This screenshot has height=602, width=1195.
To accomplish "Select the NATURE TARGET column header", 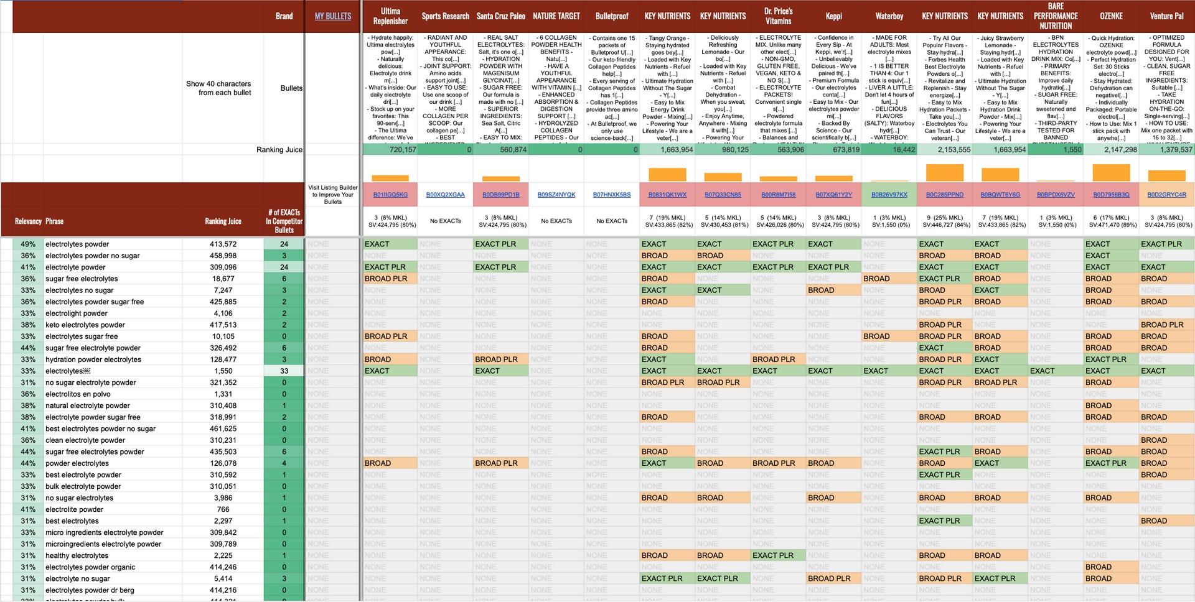I will [x=556, y=16].
